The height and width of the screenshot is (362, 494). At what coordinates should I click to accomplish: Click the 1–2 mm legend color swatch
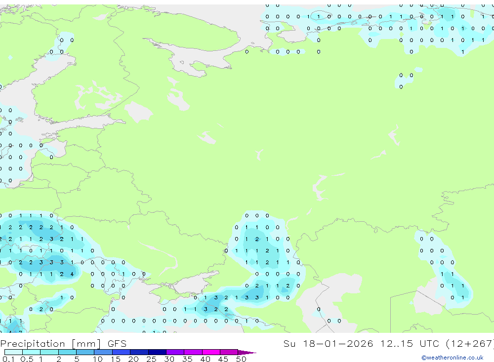coord(49,352)
